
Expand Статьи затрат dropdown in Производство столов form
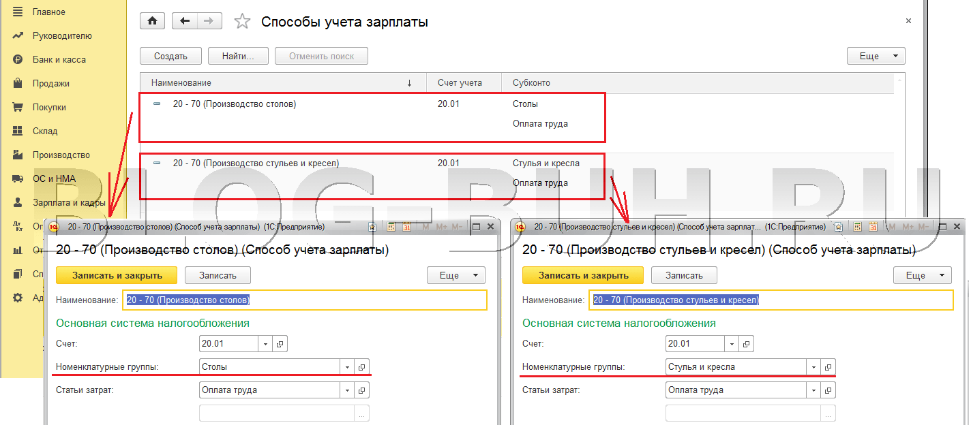coord(347,391)
